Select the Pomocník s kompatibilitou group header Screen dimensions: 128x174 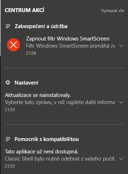point(46,139)
